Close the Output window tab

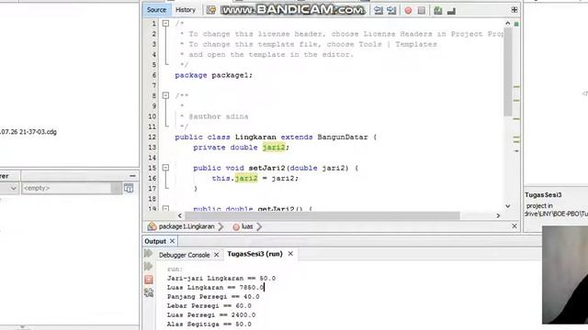coord(172,241)
